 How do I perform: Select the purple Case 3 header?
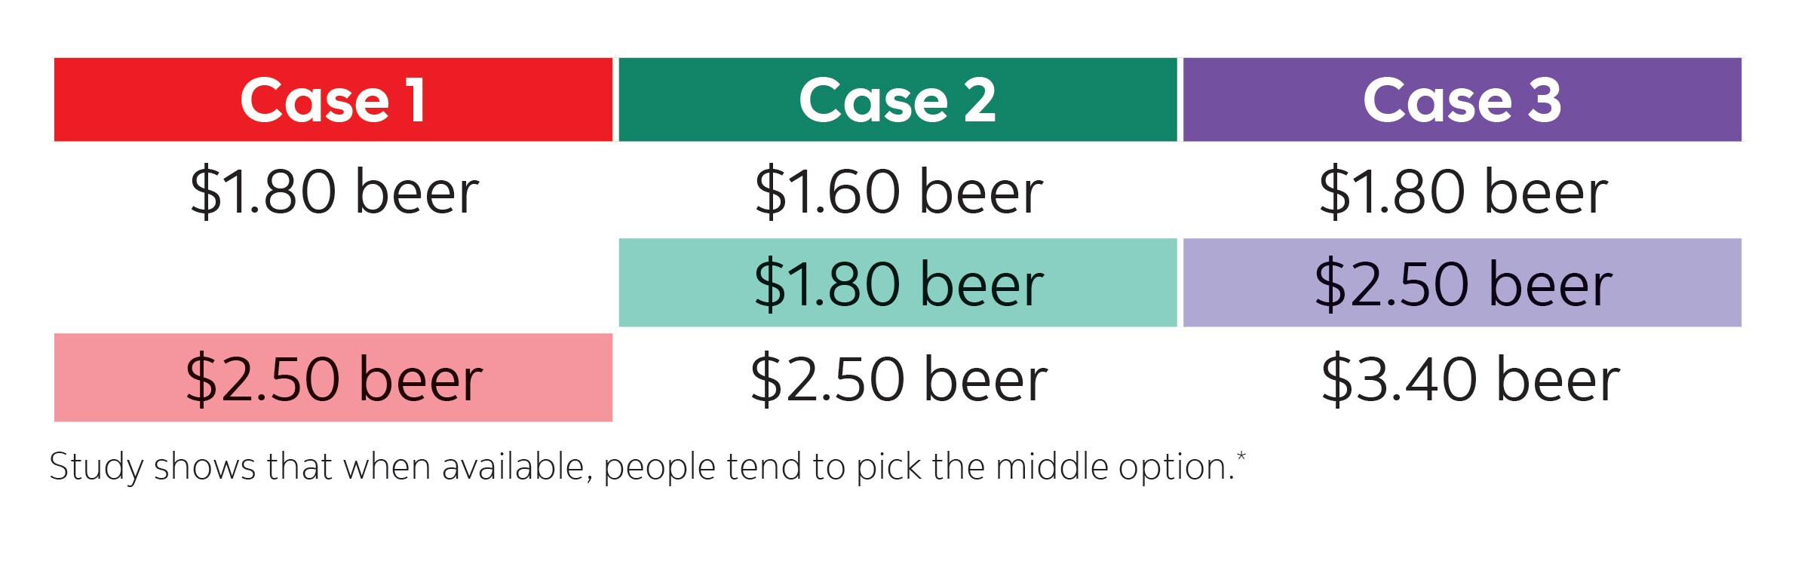point(1462,100)
